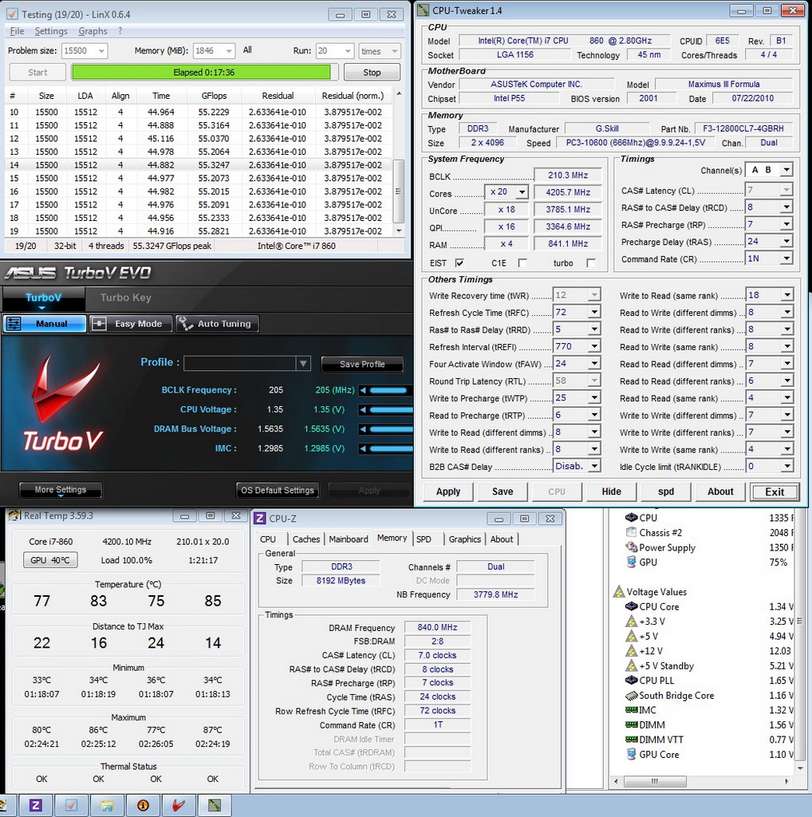Screen dimensions: 812x817
Task: Click the GPU Core icon in the monitor list
Action: pyautogui.click(x=631, y=755)
